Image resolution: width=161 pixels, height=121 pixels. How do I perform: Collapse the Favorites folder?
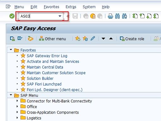tap(11, 50)
